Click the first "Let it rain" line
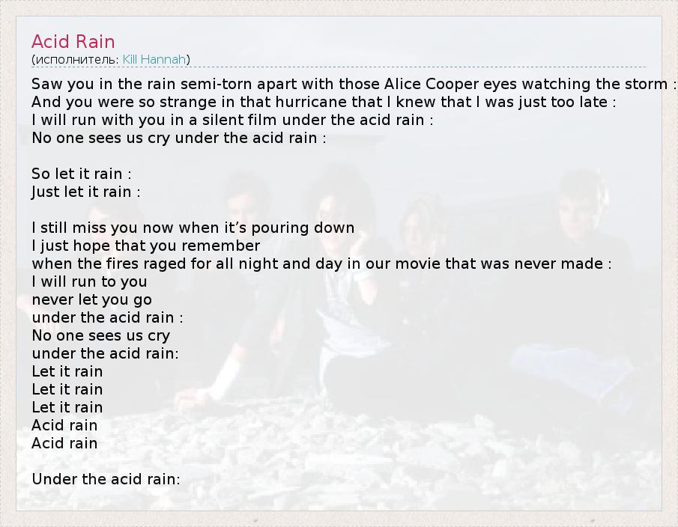This screenshot has width=678, height=527. (67, 371)
